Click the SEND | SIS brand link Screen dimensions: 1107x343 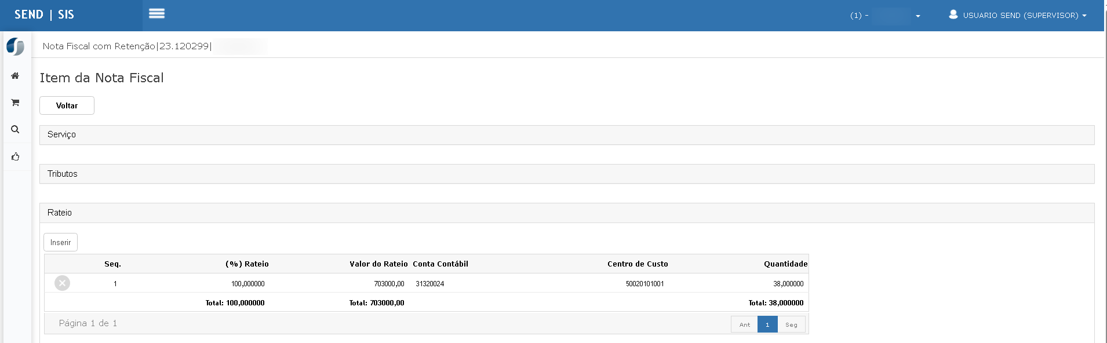45,15
